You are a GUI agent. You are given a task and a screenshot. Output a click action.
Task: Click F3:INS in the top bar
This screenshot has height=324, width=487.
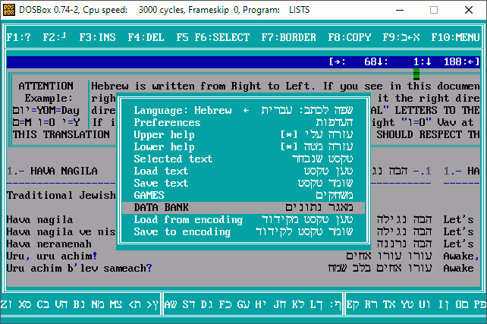click(98, 38)
